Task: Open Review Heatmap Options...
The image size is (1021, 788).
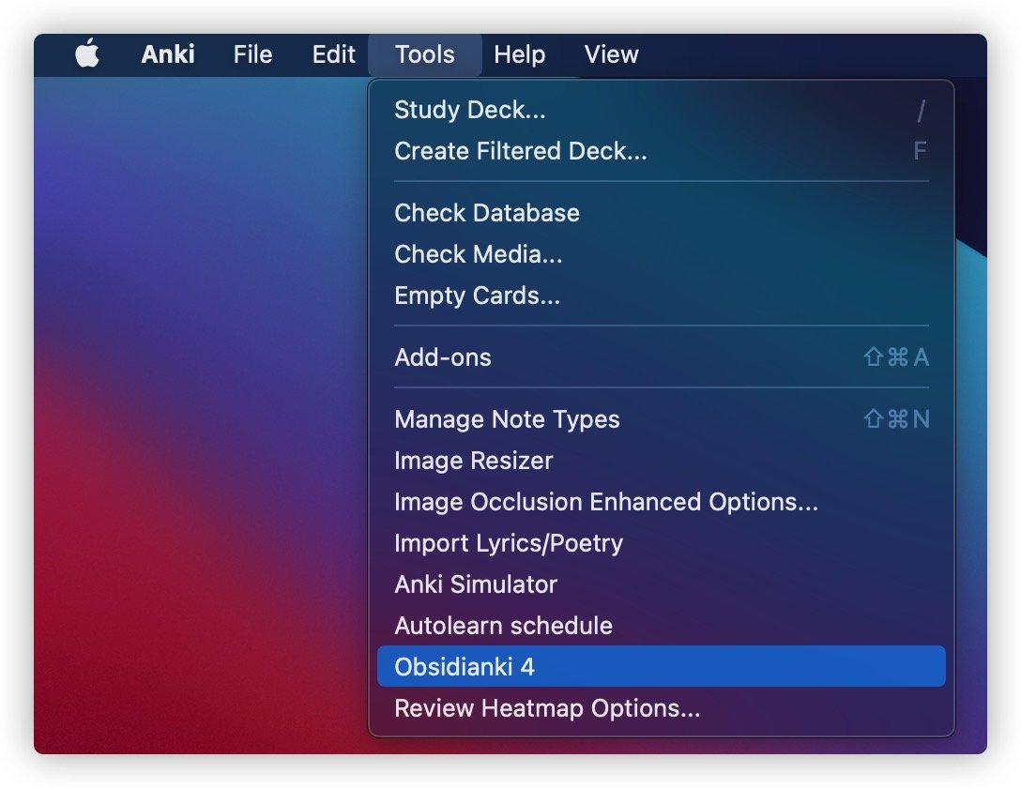Action: pyautogui.click(x=661, y=708)
